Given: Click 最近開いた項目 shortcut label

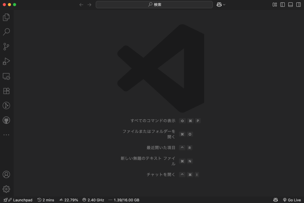Looking at the screenshot, I should tap(161, 148).
